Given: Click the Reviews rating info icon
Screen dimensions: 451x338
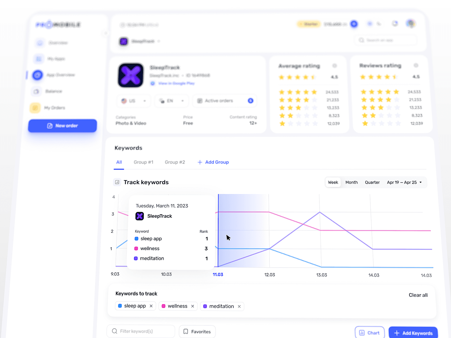Looking at the screenshot, I should click(x=416, y=65).
